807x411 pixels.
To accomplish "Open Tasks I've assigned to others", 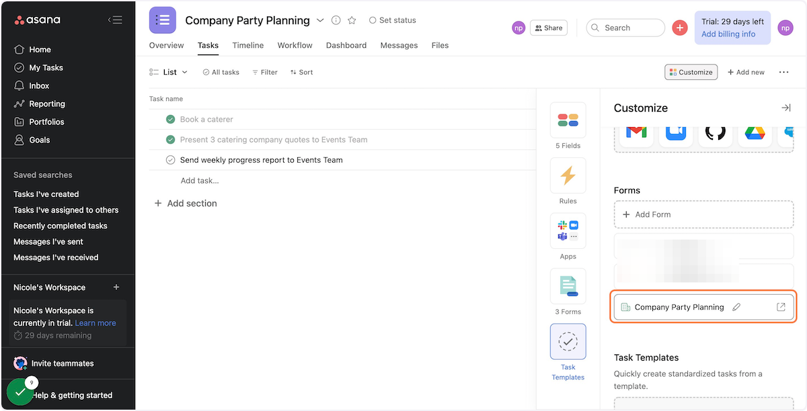I will (66, 210).
